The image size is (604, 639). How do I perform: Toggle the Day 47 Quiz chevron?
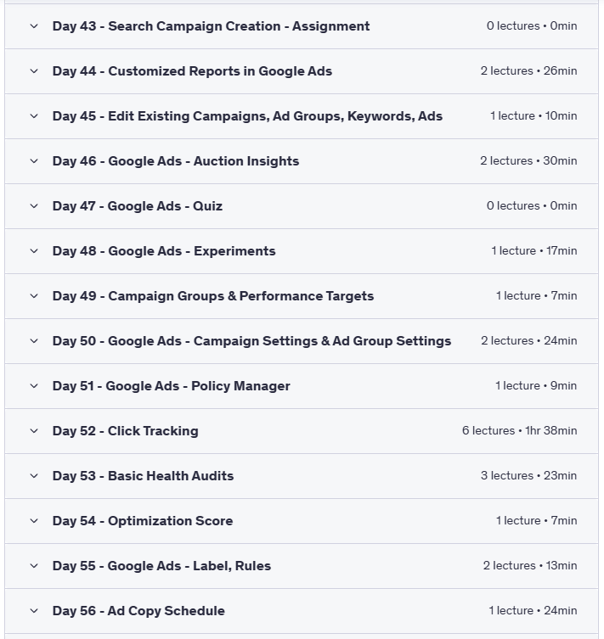pyautogui.click(x=34, y=206)
